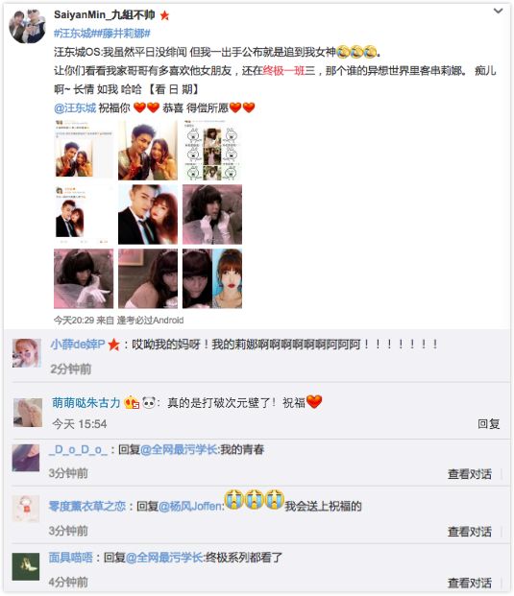Open the first photo thumbnail in grid

pyautogui.click(x=84, y=150)
